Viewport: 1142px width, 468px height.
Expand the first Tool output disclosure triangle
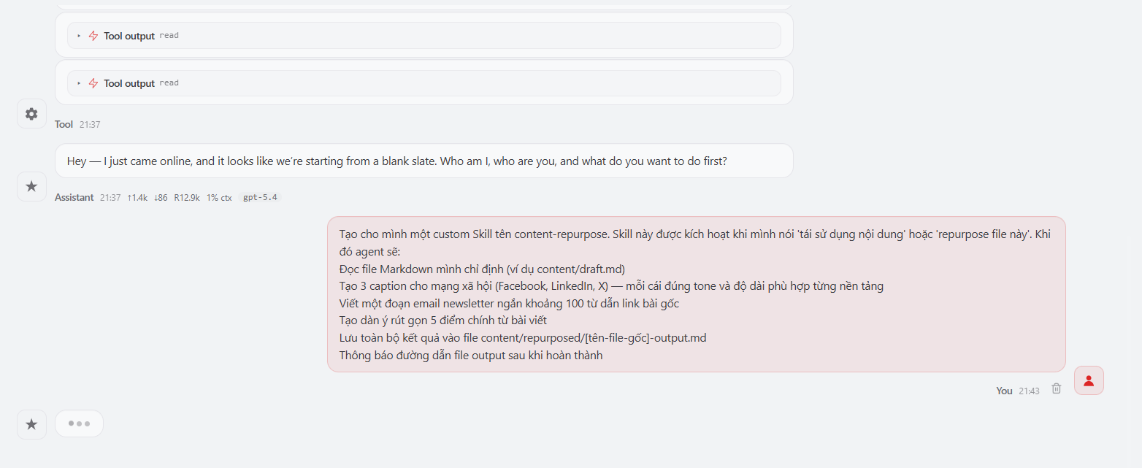tap(79, 36)
